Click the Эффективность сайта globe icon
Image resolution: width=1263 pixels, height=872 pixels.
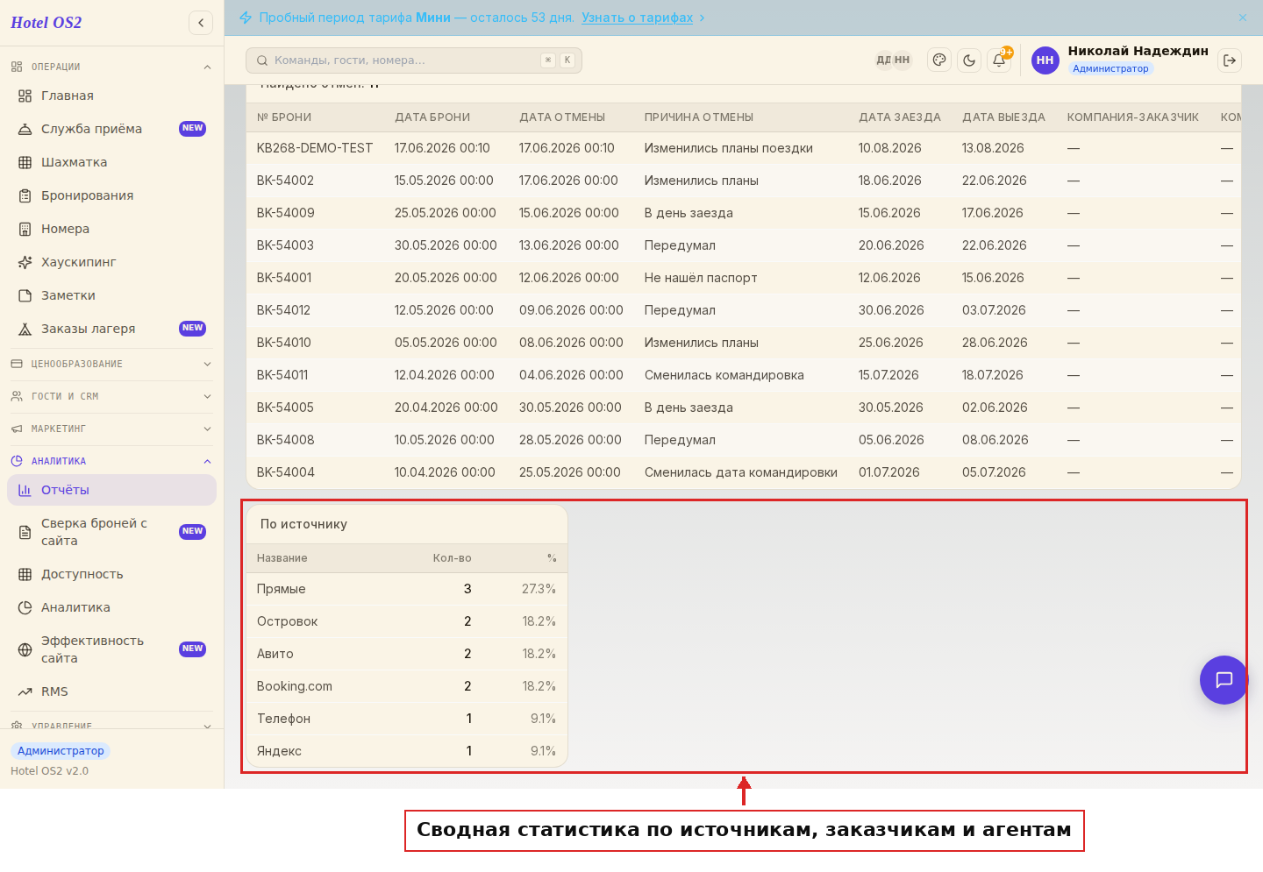[x=25, y=649]
